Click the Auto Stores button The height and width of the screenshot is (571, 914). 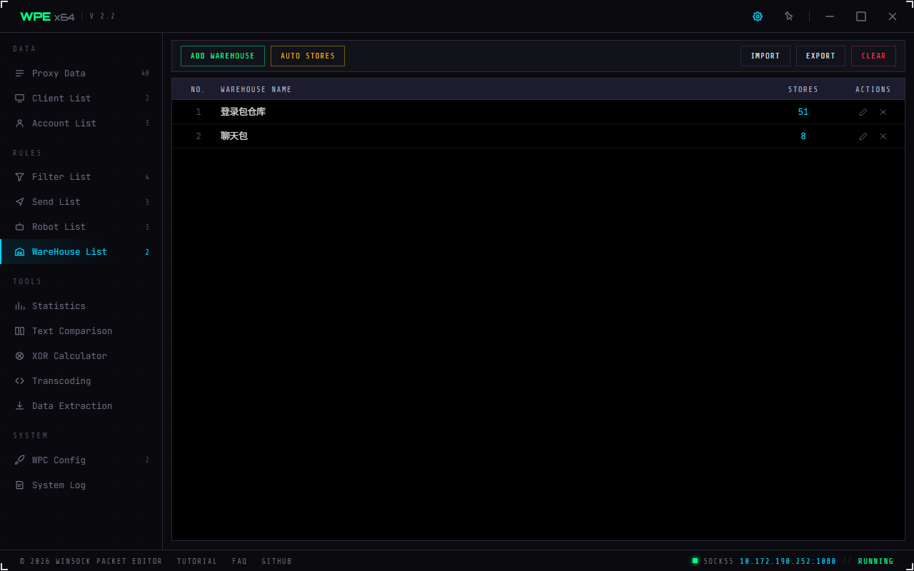[308, 56]
